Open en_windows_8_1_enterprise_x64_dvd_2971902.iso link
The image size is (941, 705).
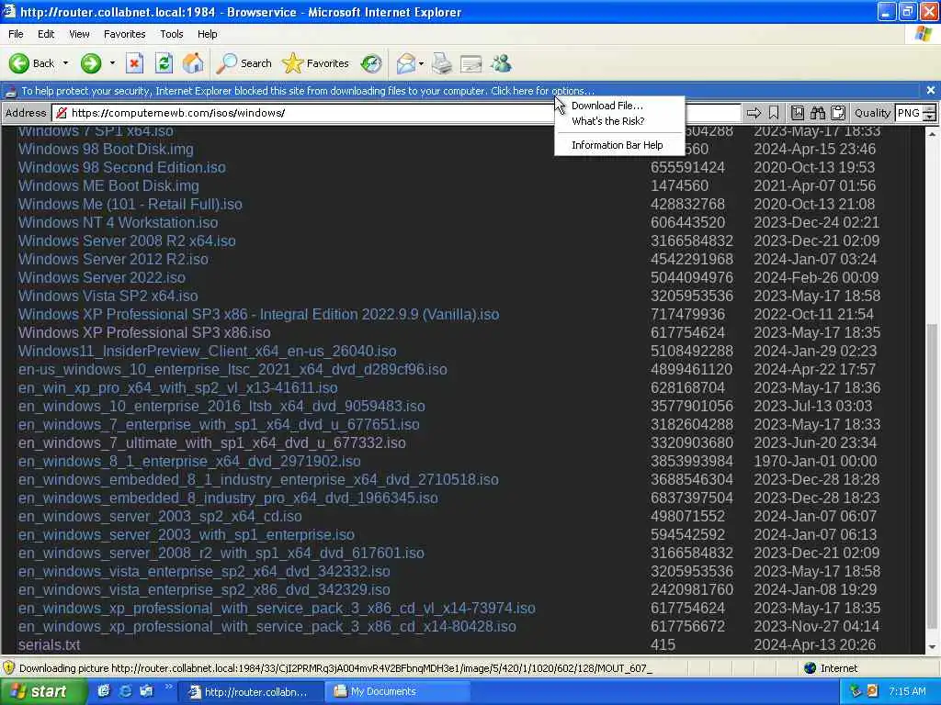click(189, 461)
